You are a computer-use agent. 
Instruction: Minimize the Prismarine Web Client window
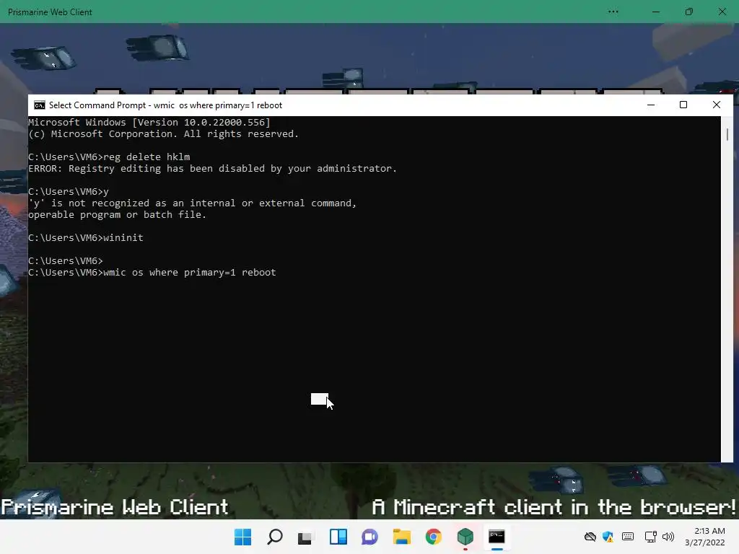pos(655,12)
